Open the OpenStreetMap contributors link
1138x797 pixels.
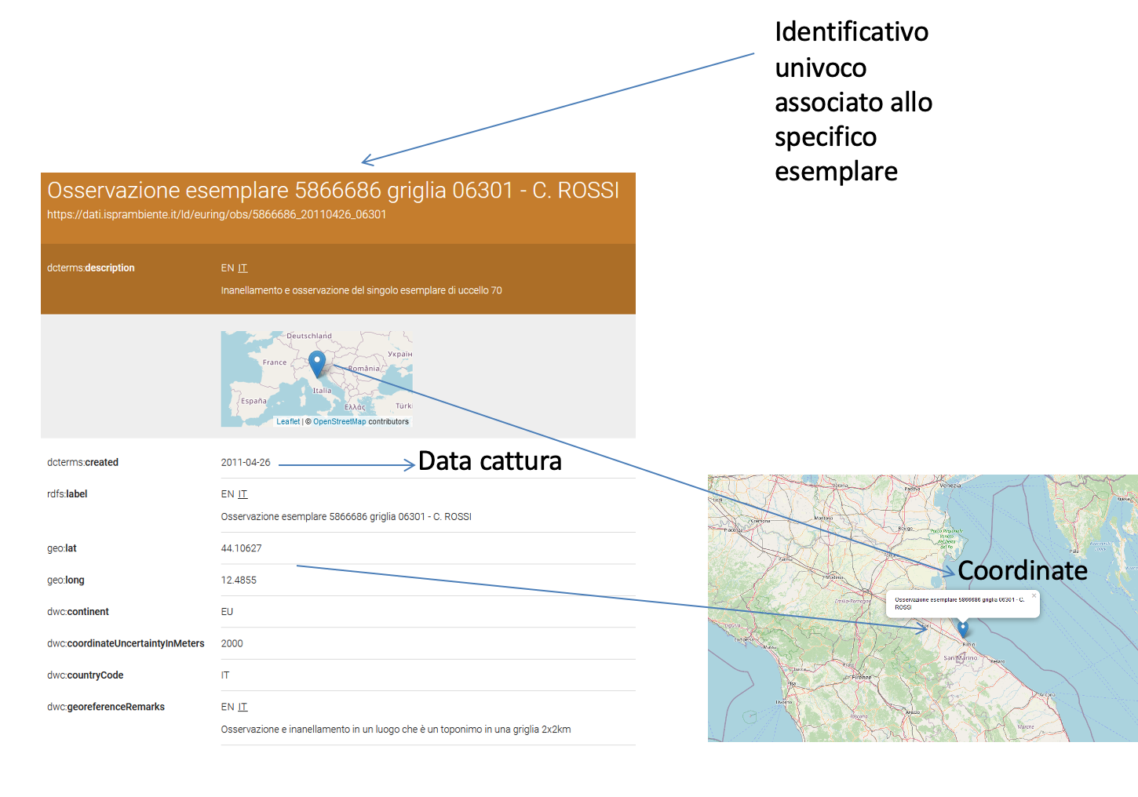tap(339, 422)
